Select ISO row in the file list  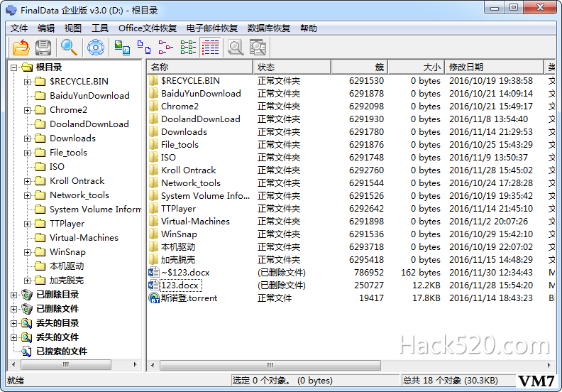coord(351,158)
